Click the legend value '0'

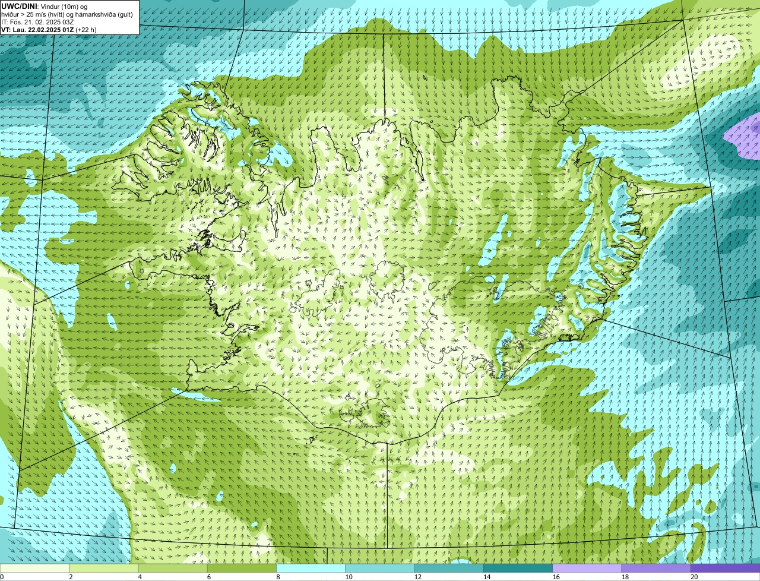point(2,577)
